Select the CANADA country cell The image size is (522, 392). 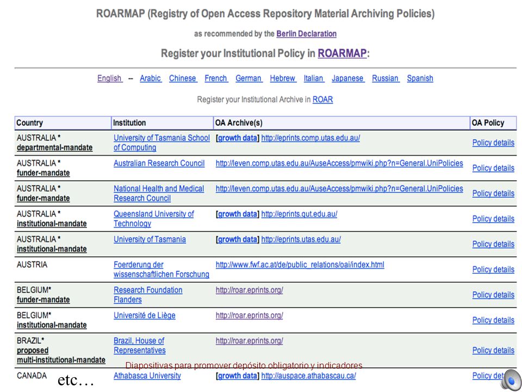tap(32, 376)
